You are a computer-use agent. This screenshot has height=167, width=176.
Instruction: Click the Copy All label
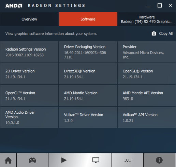[x=166, y=33]
